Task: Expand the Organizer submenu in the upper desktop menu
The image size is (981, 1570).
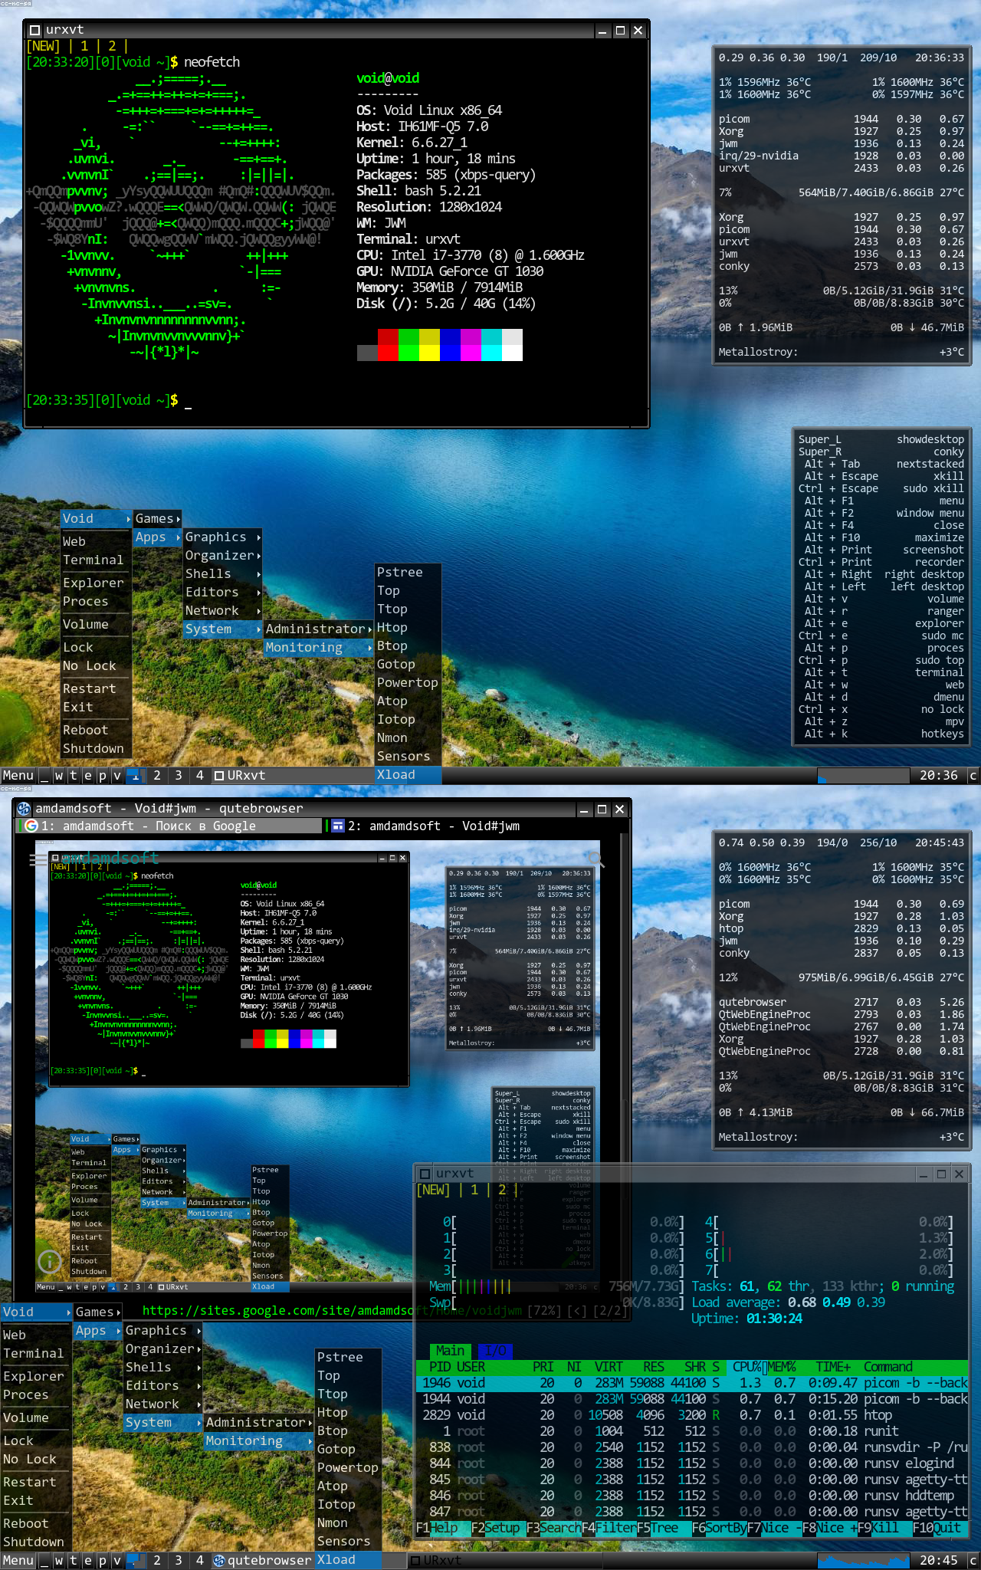Action: (222, 555)
